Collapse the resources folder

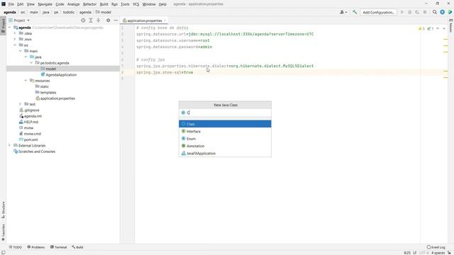(x=26, y=81)
